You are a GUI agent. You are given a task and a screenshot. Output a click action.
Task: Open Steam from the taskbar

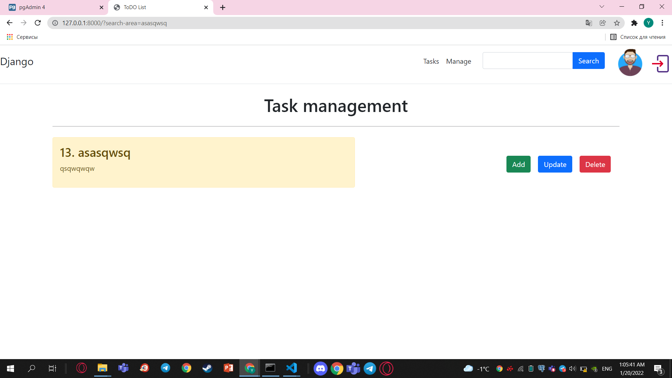click(x=207, y=369)
